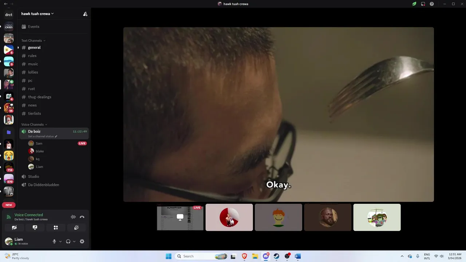Open the crying emoji server icon

click(x=9, y=156)
